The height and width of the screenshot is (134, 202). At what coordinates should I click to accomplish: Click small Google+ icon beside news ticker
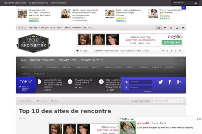point(176,51)
